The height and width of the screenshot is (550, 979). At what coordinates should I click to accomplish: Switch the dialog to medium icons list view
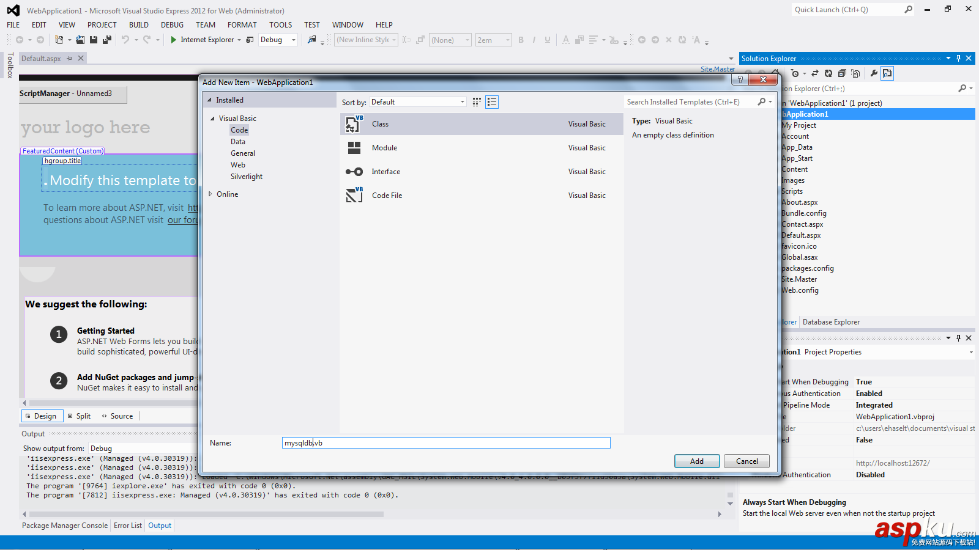[492, 102]
